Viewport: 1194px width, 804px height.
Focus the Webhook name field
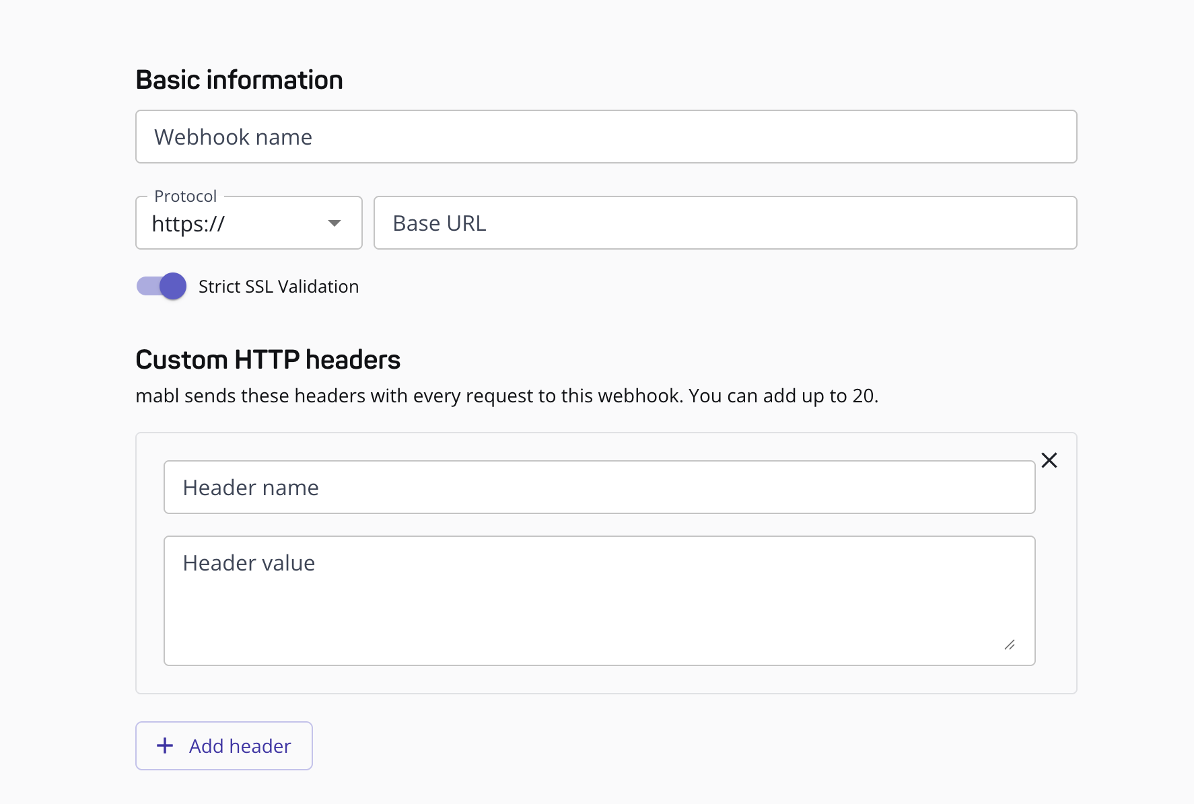(x=606, y=137)
